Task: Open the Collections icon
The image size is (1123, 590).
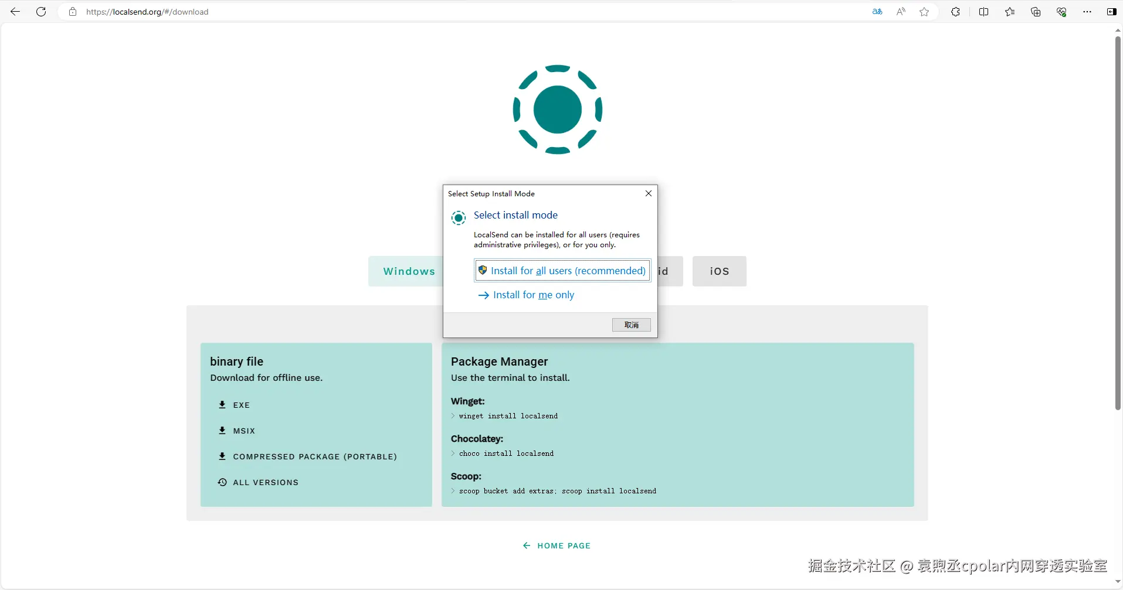Action: click(1036, 12)
